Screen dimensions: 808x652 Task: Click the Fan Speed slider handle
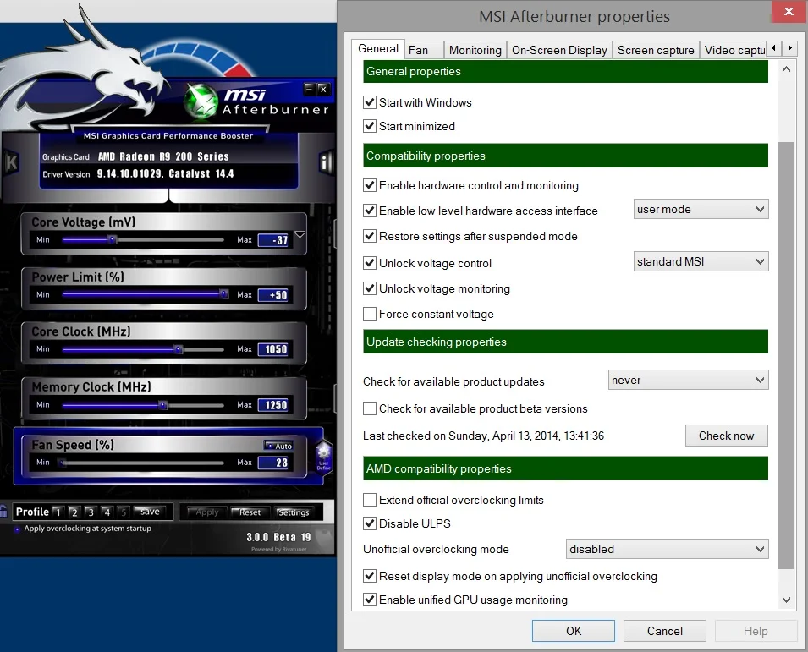(x=63, y=463)
